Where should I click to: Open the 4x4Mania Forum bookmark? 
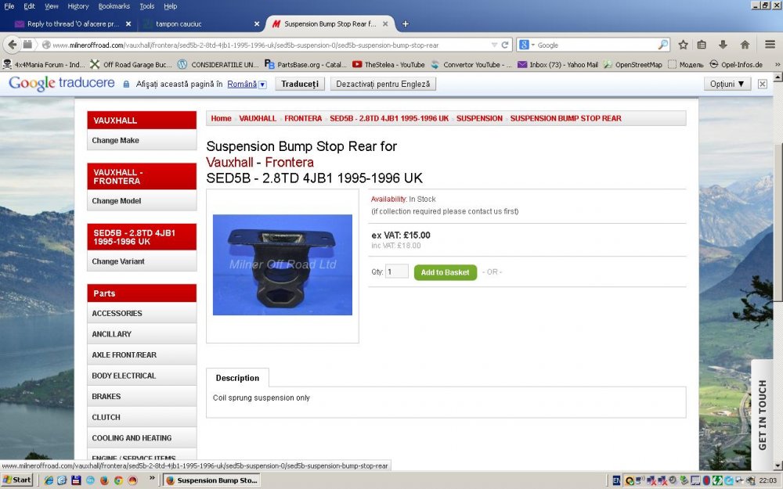click(44, 65)
